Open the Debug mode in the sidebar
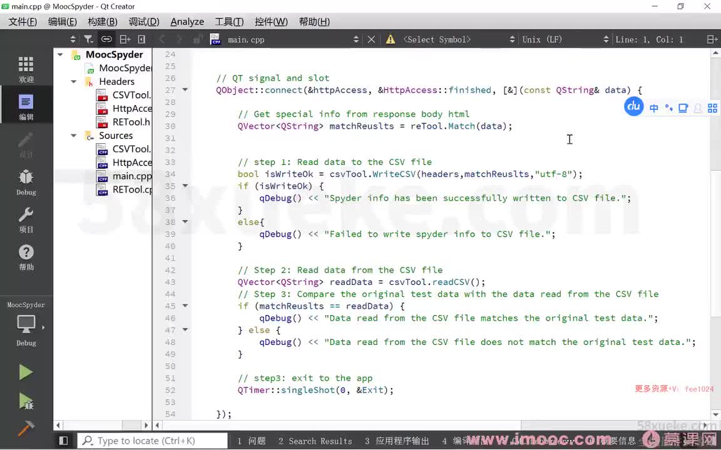 tap(26, 182)
